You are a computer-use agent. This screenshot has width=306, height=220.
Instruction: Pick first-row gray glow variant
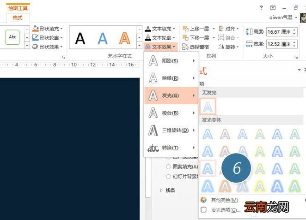(243, 134)
